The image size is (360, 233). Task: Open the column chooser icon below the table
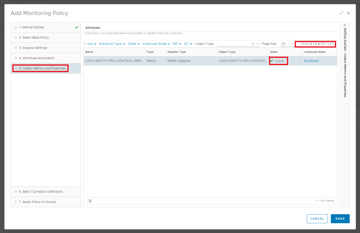click(89, 201)
